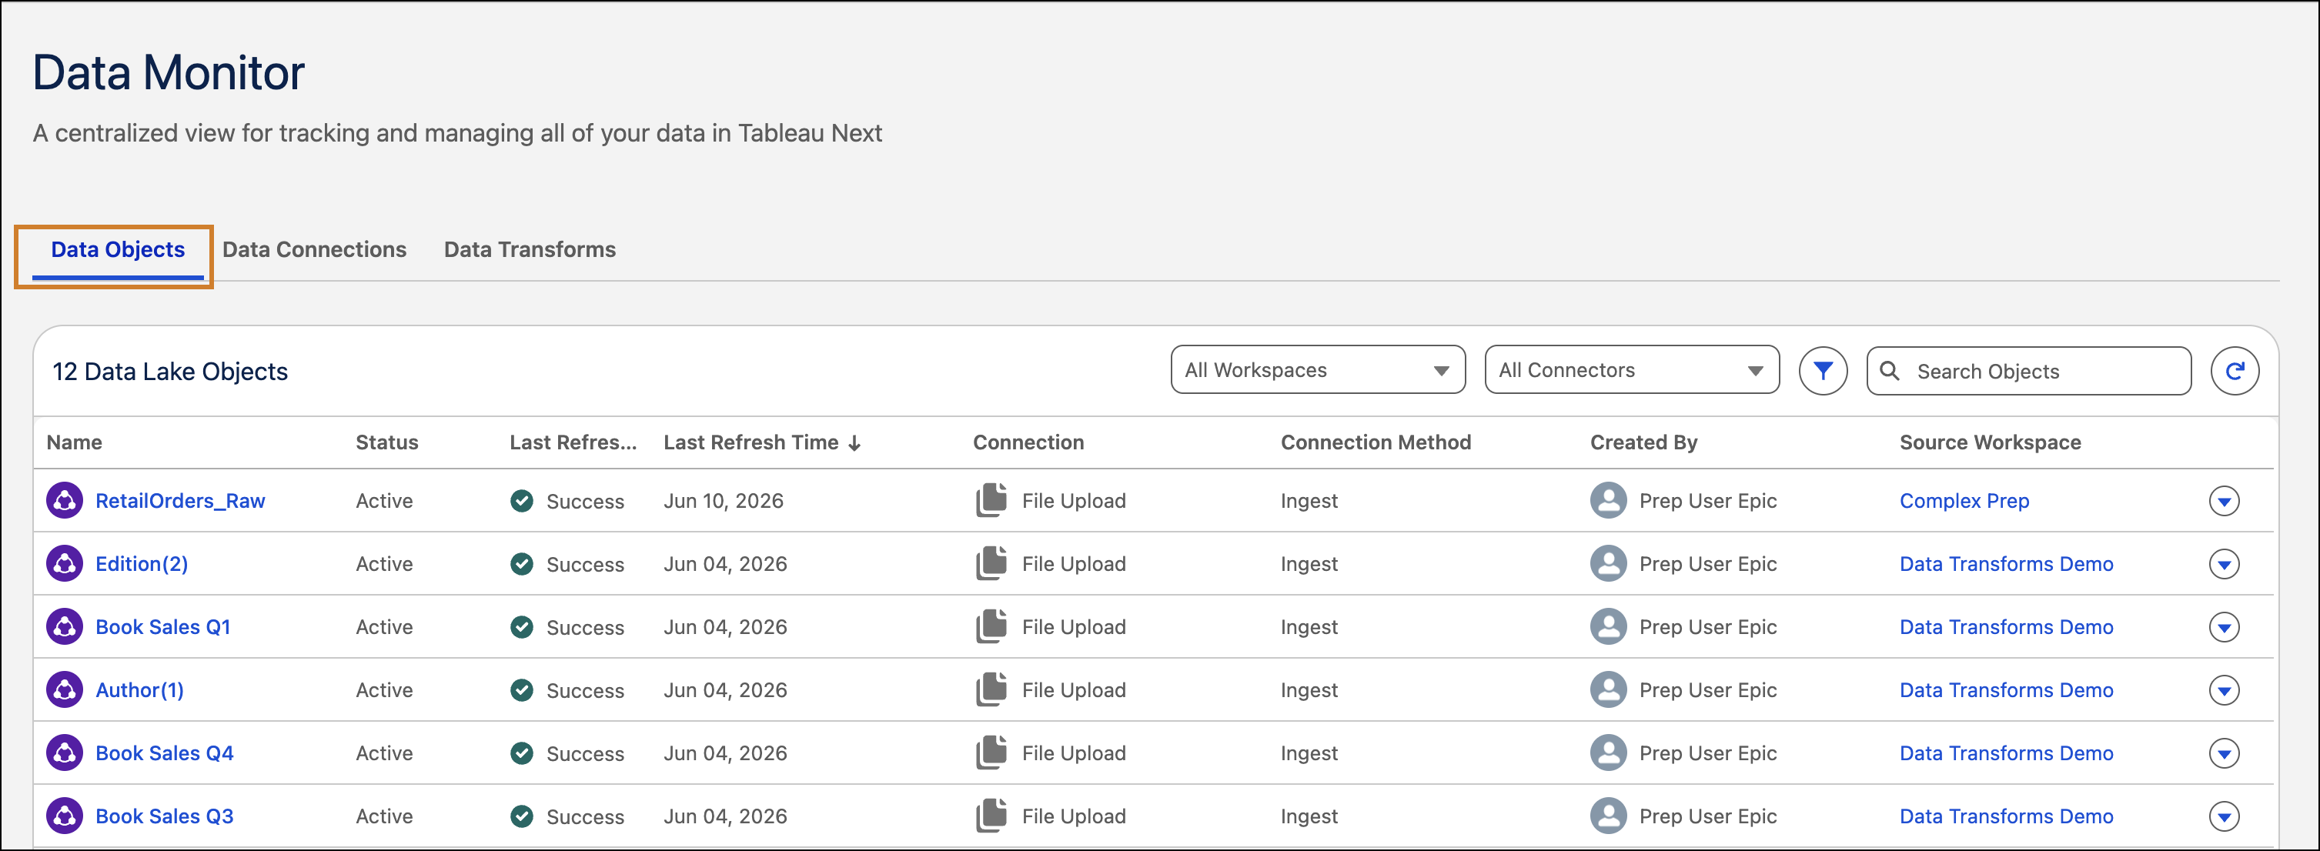The image size is (2320, 851).
Task: Open Data Transforms Demo link in Edition(2) row
Action: 2006,564
